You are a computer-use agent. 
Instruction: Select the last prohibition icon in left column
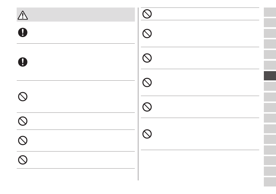click(x=23, y=160)
